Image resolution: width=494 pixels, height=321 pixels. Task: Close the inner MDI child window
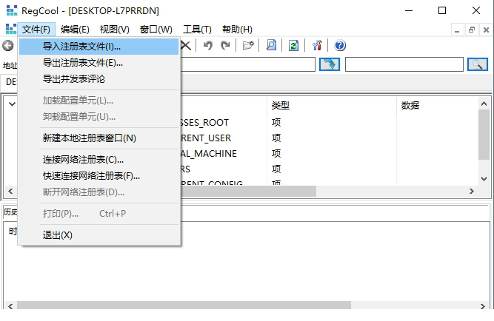(486, 30)
